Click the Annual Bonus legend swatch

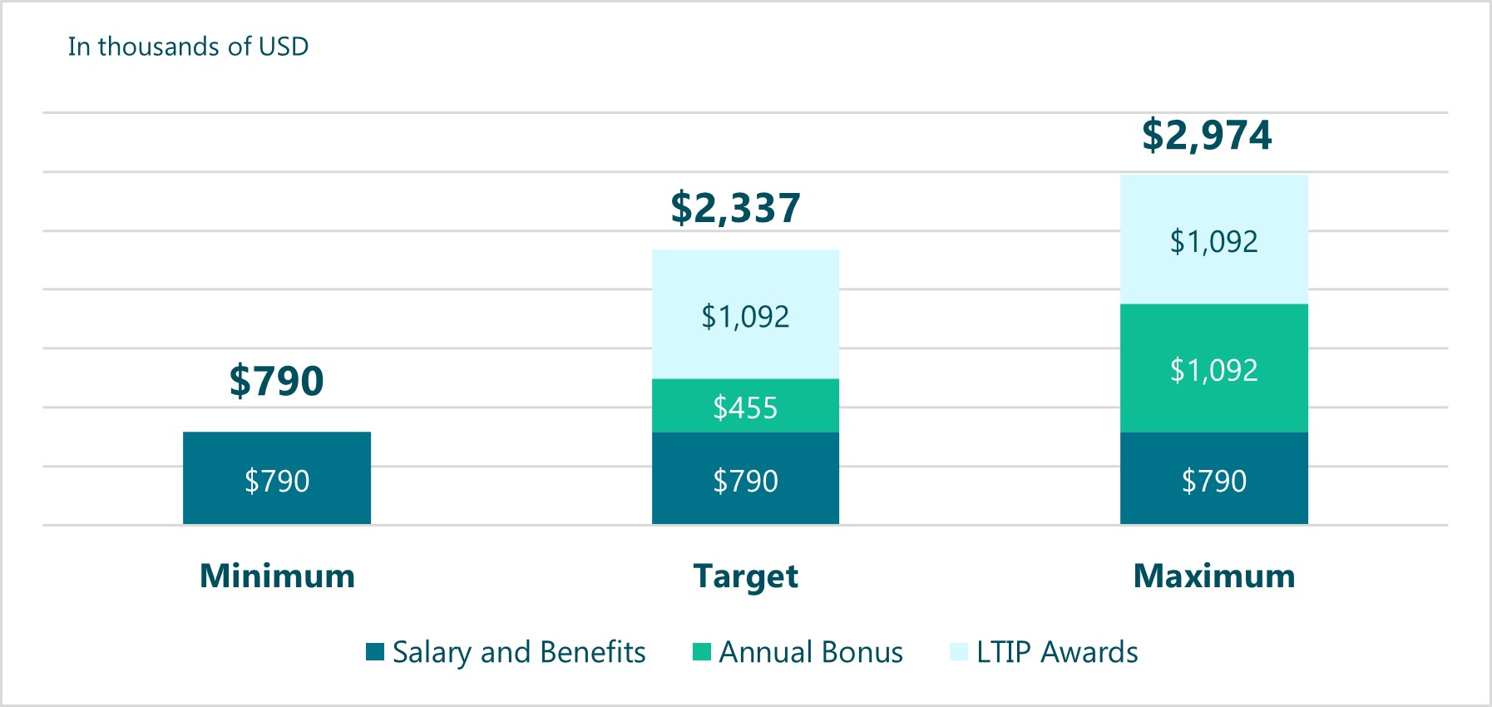[x=702, y=652]
